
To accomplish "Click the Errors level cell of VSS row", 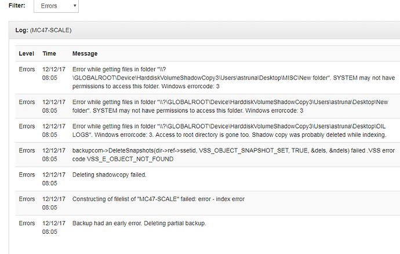I will click(x=27, y=151).
